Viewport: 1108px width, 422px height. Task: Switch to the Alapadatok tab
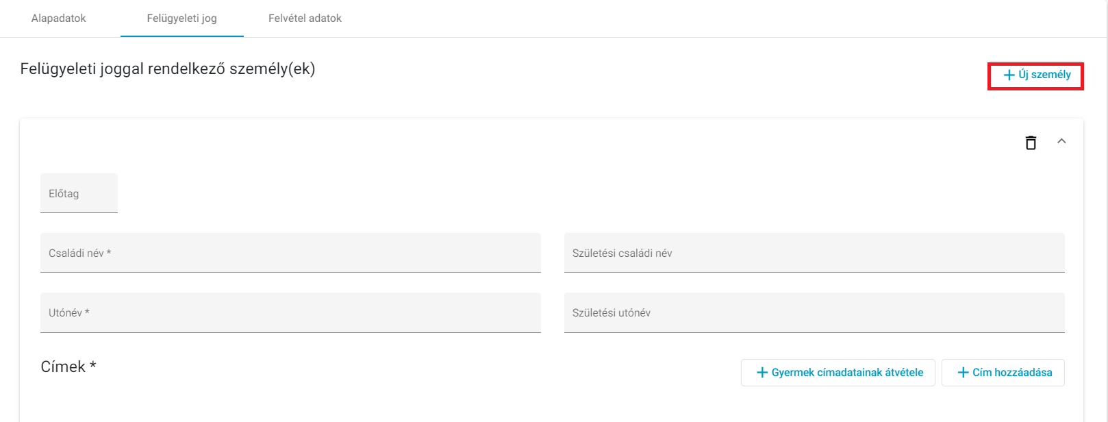(58, 18)
